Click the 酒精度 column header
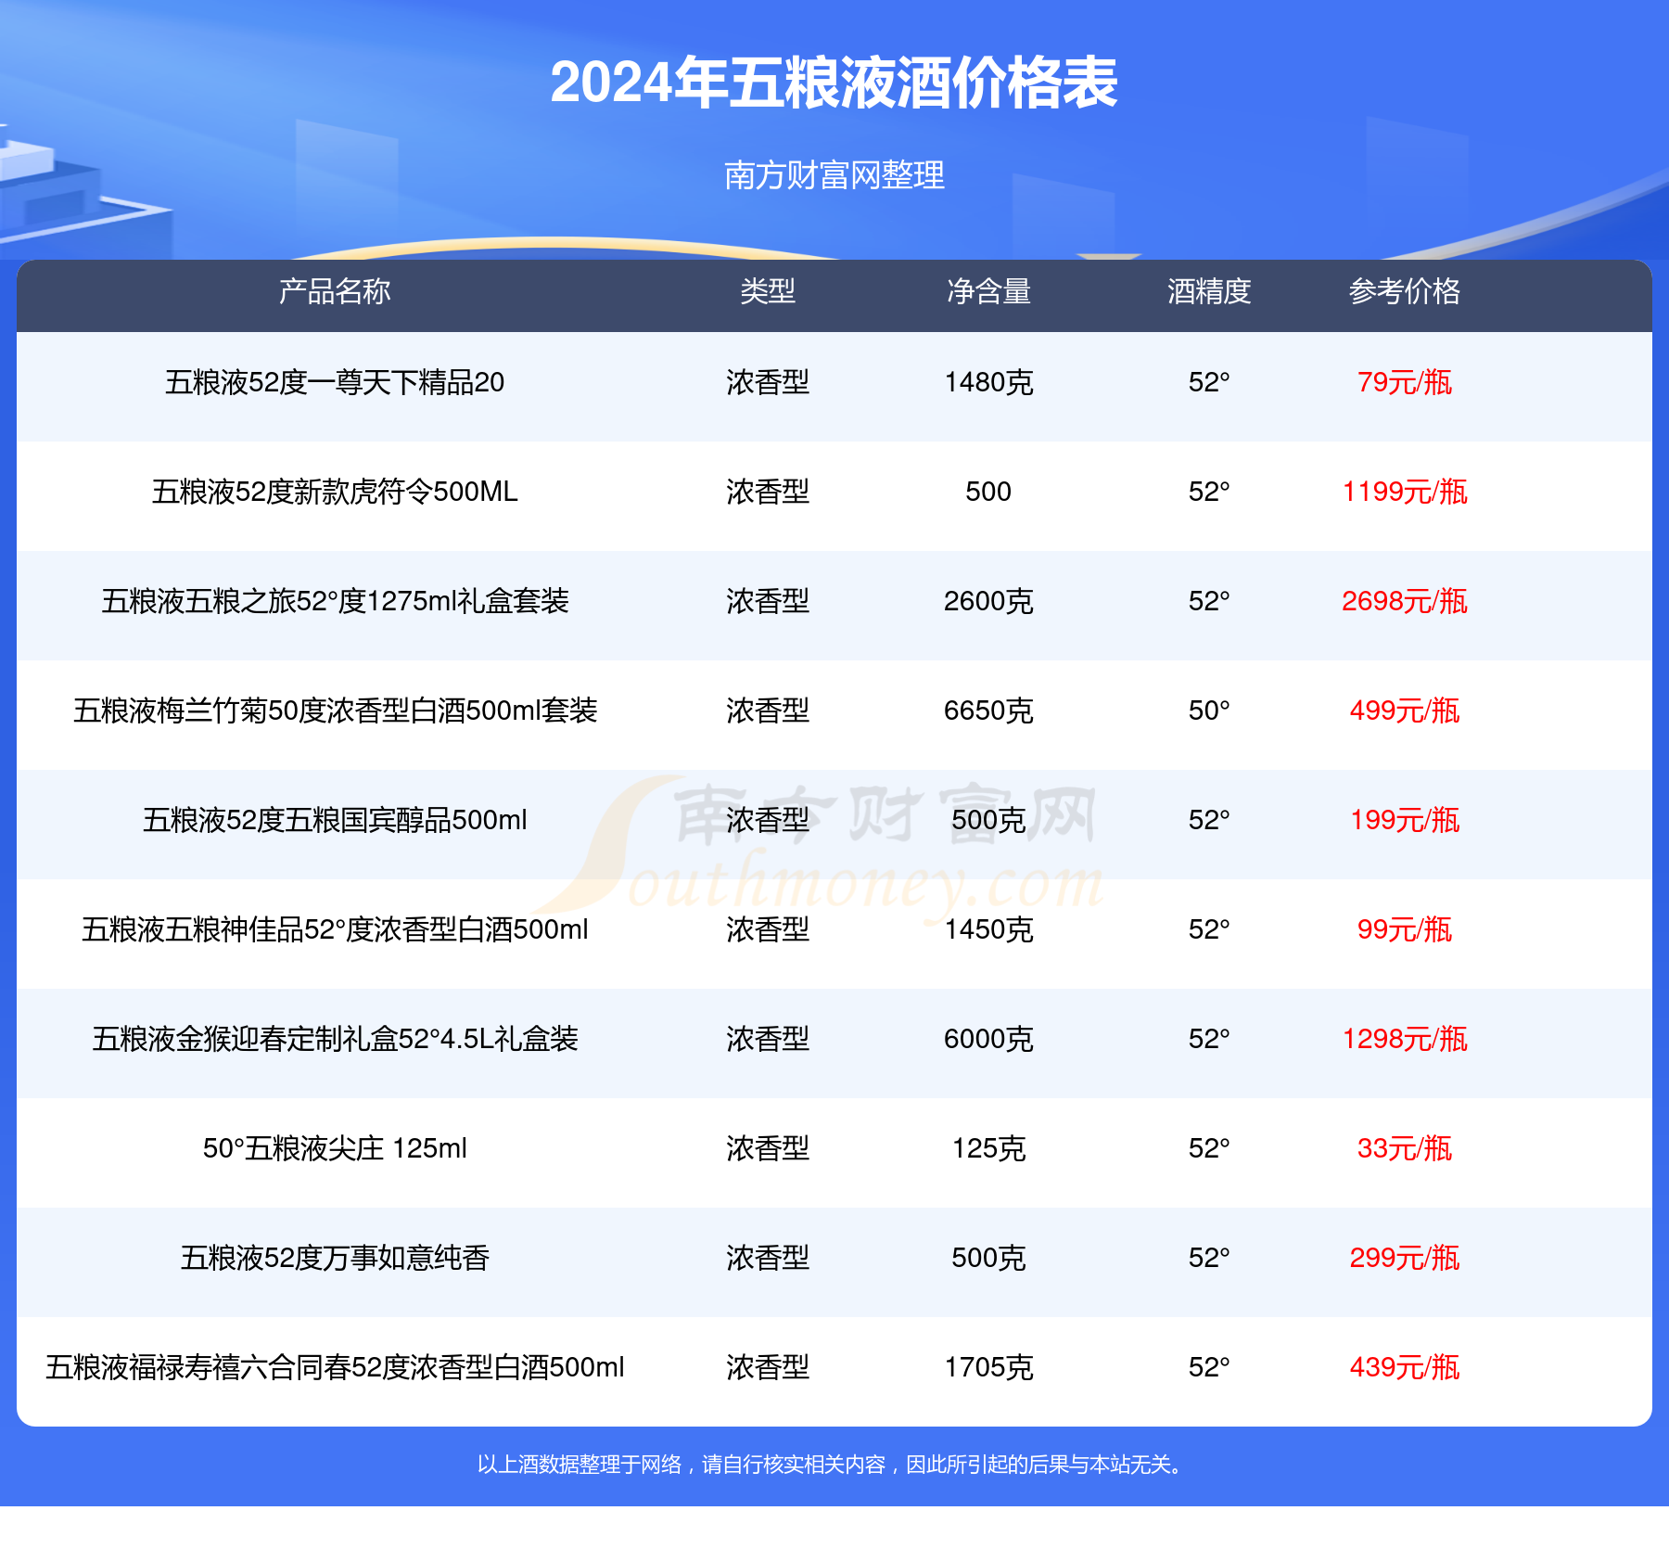This screenshot has width=1669, height=1549. [1209, 291]
